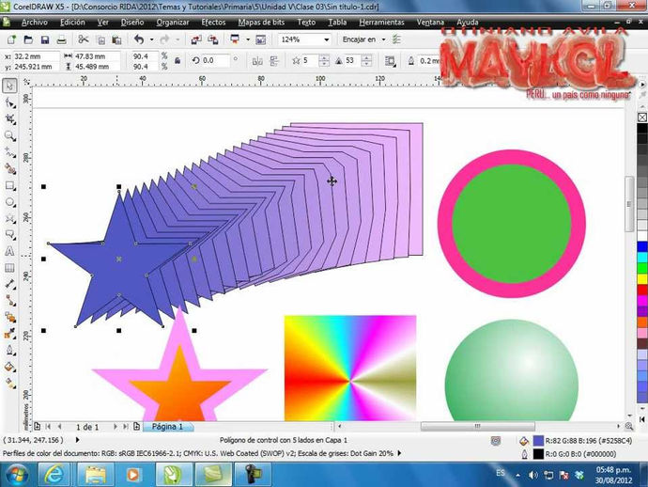Screen dimensions: 648x487
Task: Click mirror vertically button
Action: (x=274, y=61)
